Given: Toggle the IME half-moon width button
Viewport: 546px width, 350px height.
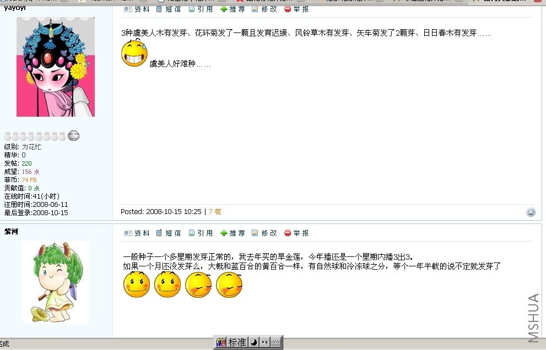Looking at the screenshot, I should click(254, 342).
